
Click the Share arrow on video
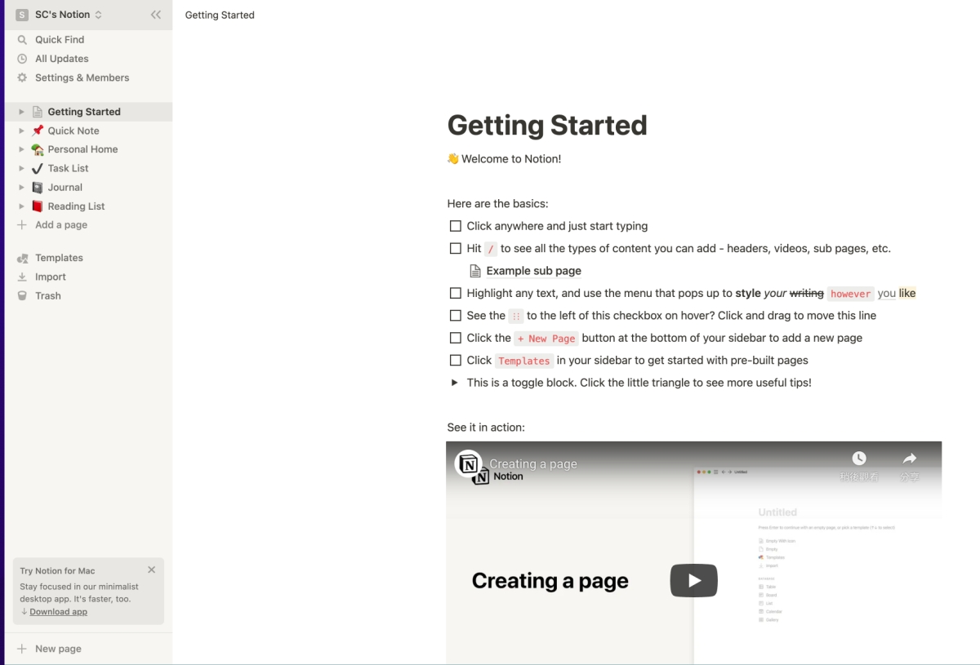[910, 459]
